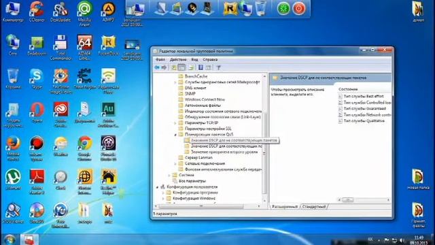Viewport: 435px width, 245px height.
Task: Open the Справка menu
Action: 210,60
